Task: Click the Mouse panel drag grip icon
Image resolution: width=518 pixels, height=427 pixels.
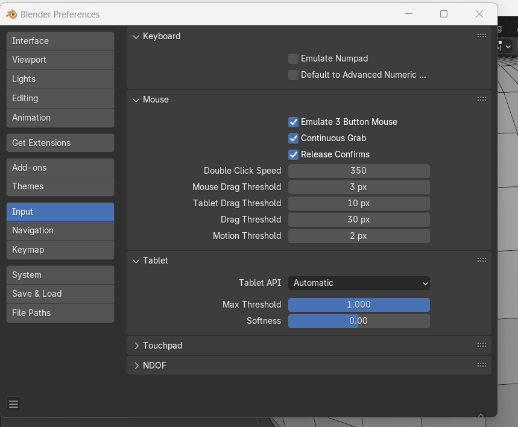Action: point(482,99)
